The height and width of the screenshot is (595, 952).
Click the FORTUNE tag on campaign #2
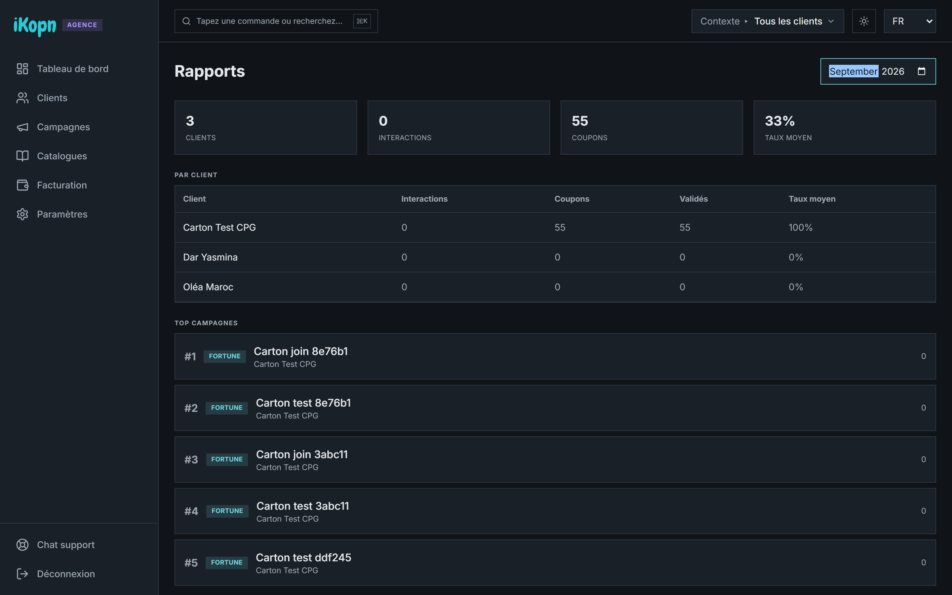pyautogui.click(x=226, y=408)
